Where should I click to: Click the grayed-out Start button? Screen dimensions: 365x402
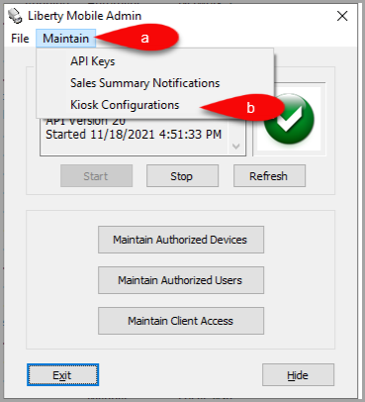pos(96,176)
